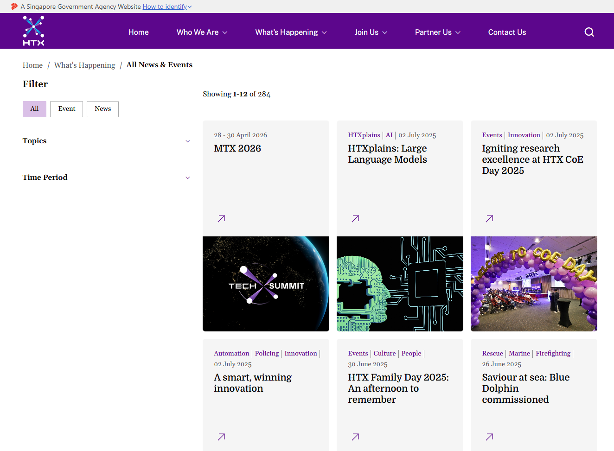Click the CoE Day balloon arch thumbnail
This screenshot has height=451, width=614.
click(534, 284)
